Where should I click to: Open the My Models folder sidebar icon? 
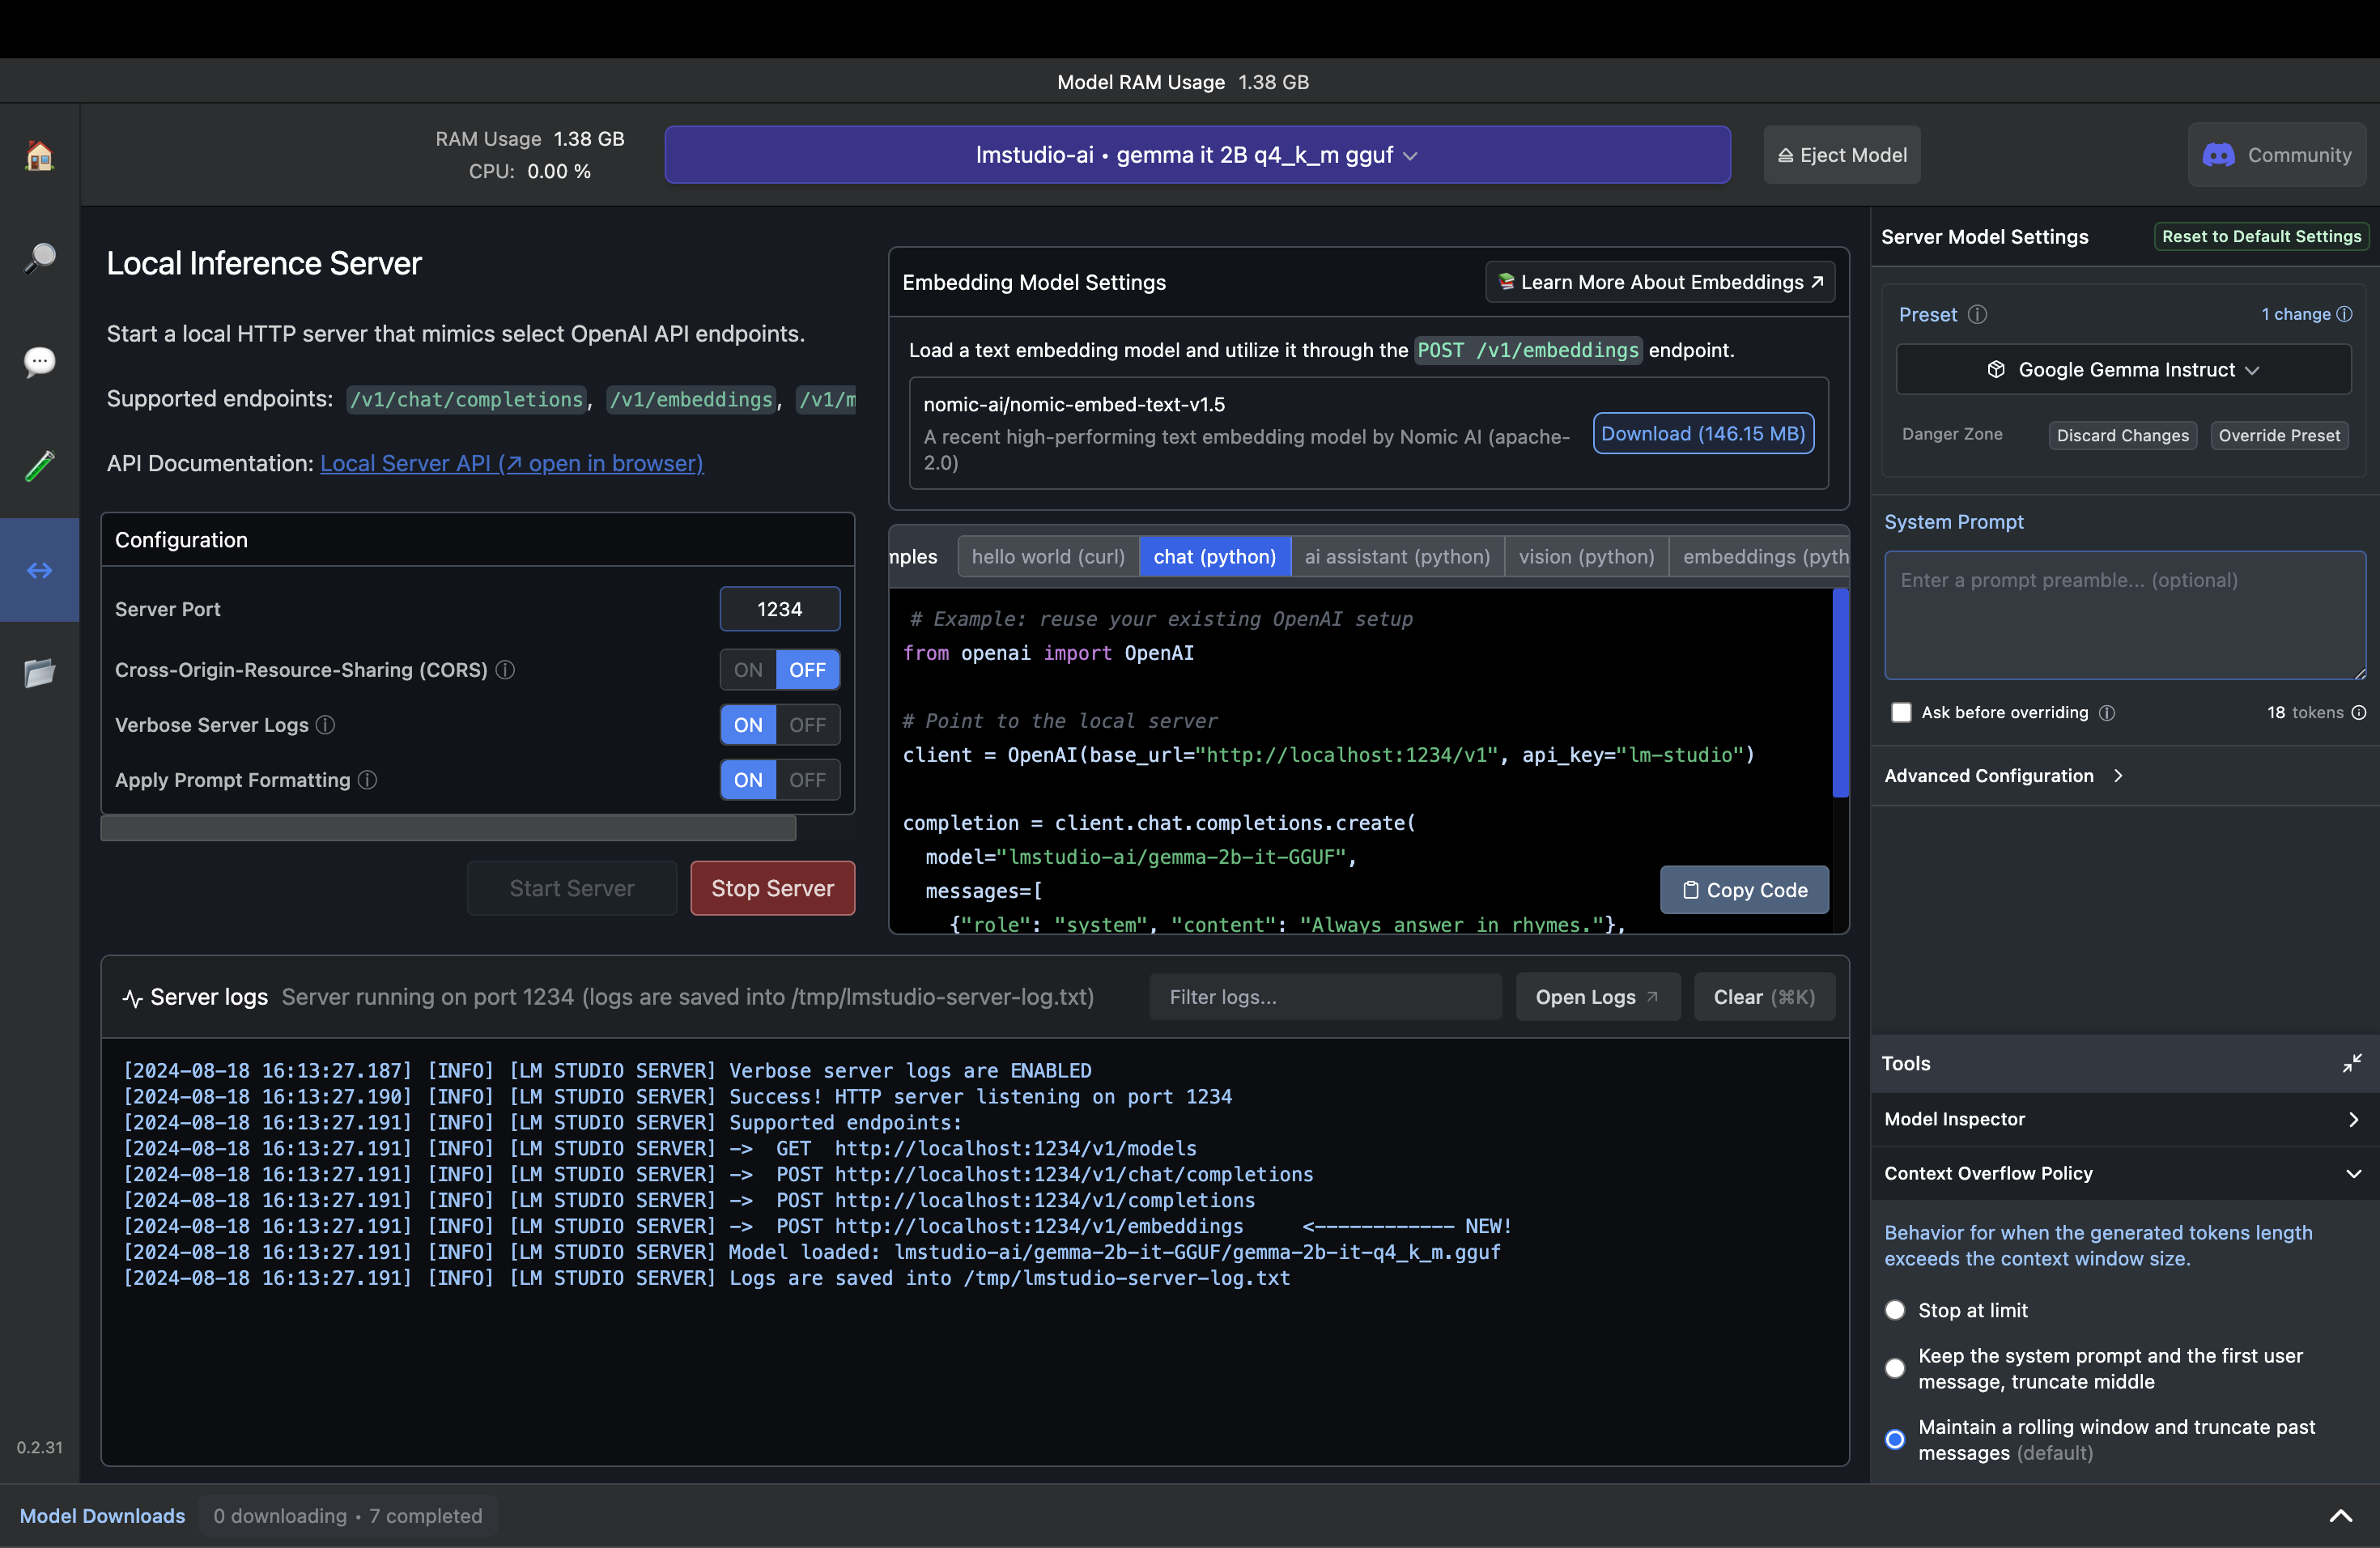point(39,673)
